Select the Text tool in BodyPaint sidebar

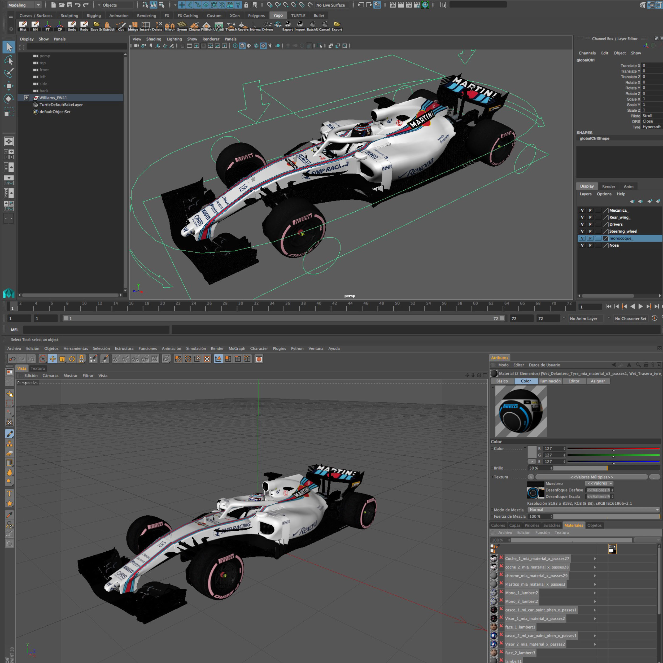[x=10, y=494]
